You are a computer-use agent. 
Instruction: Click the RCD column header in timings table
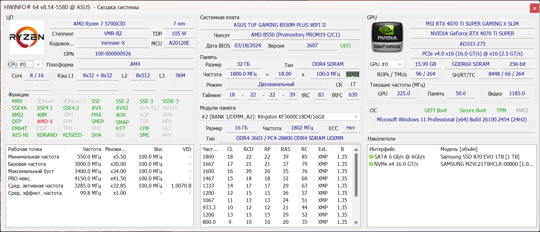(x=248, y=149)
